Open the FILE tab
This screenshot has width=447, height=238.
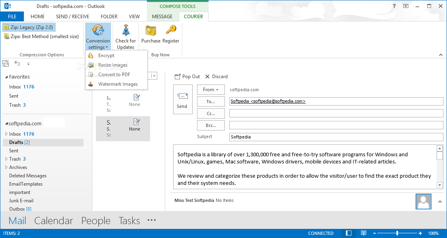[x=12, y=17]
